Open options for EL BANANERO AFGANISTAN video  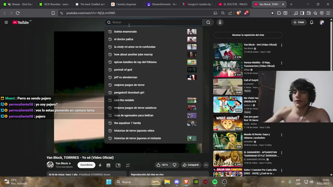pyautogui.click(x=281, y=153)
